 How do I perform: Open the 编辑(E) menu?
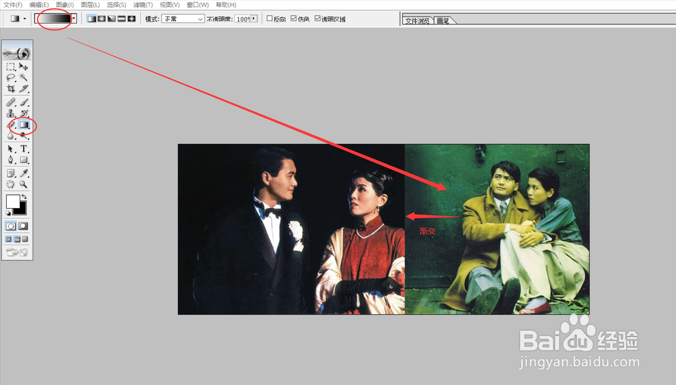click(39, 5)
